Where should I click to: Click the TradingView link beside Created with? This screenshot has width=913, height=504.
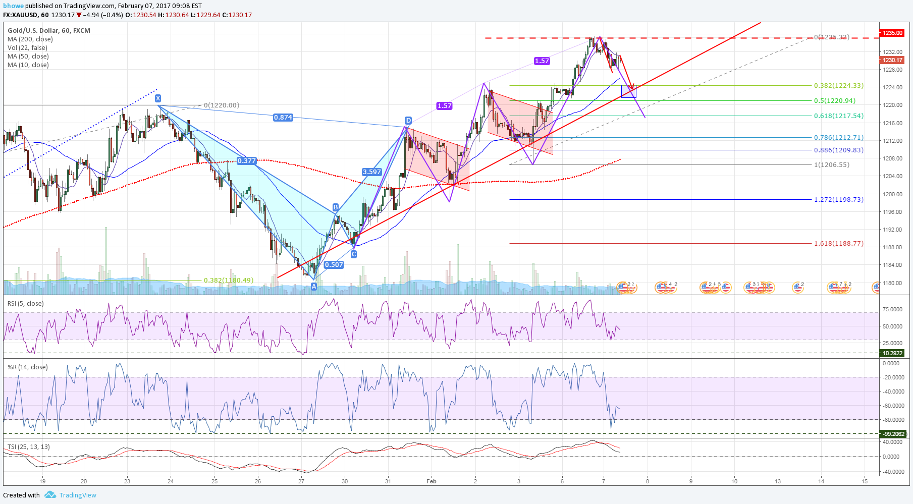78,495
